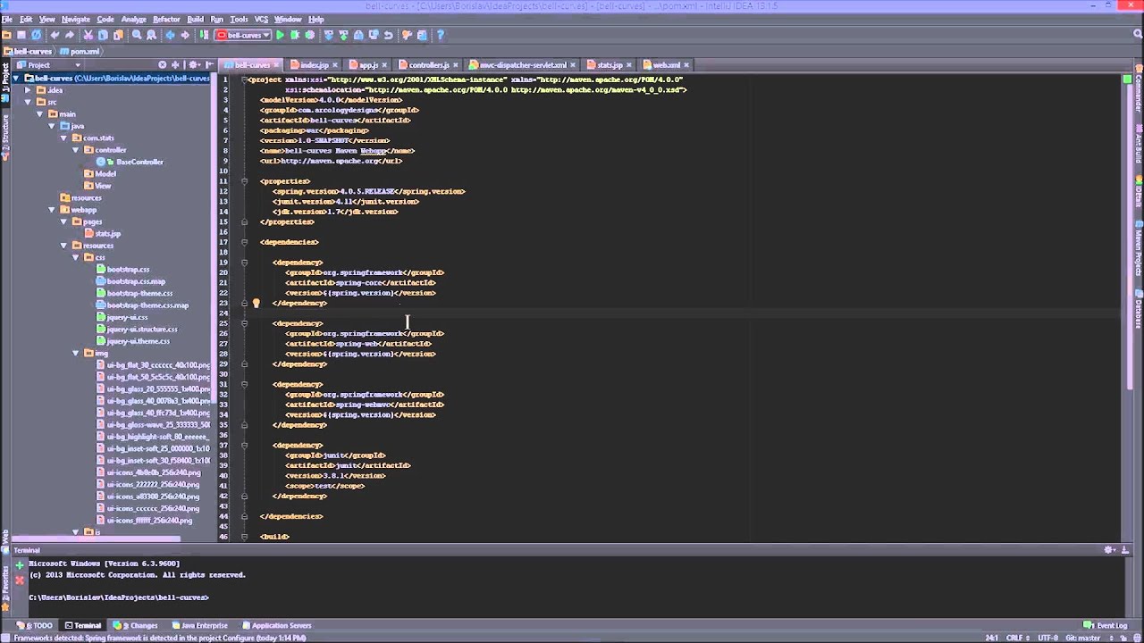Open the Analyze menu
Image resolution: width=1144 pixels, height=643 pixels.
coord(133,19)
